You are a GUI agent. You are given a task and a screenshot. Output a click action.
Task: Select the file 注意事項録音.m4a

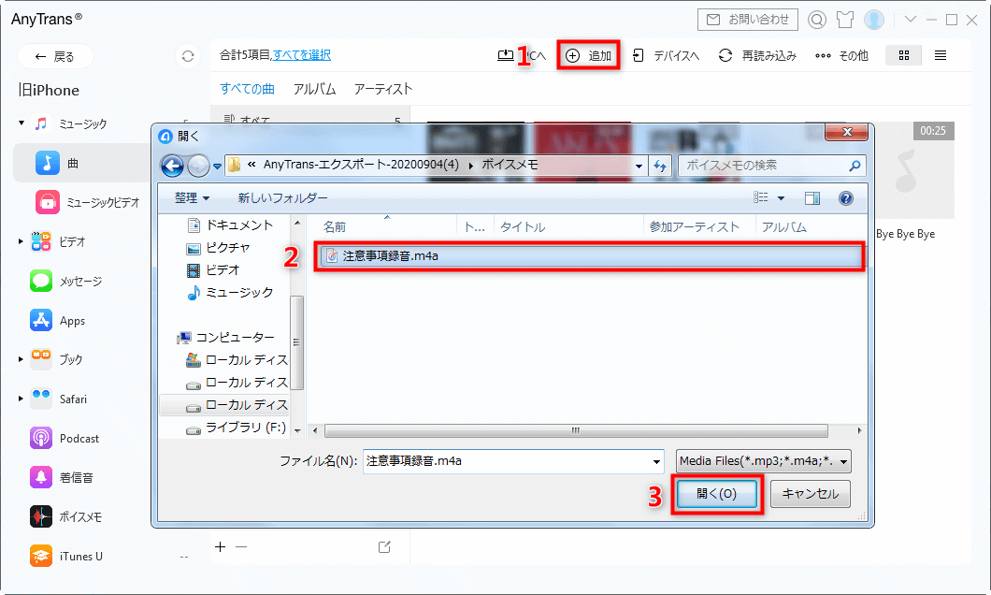[590, 256]
